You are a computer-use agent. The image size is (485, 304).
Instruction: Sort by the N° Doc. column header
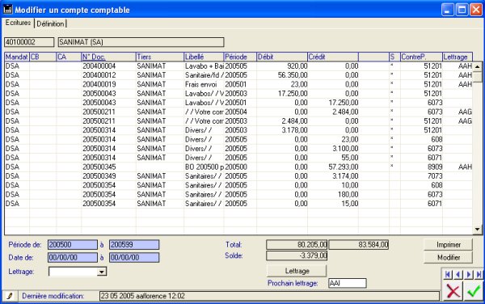pyautogui.click(x=108, y=57)
